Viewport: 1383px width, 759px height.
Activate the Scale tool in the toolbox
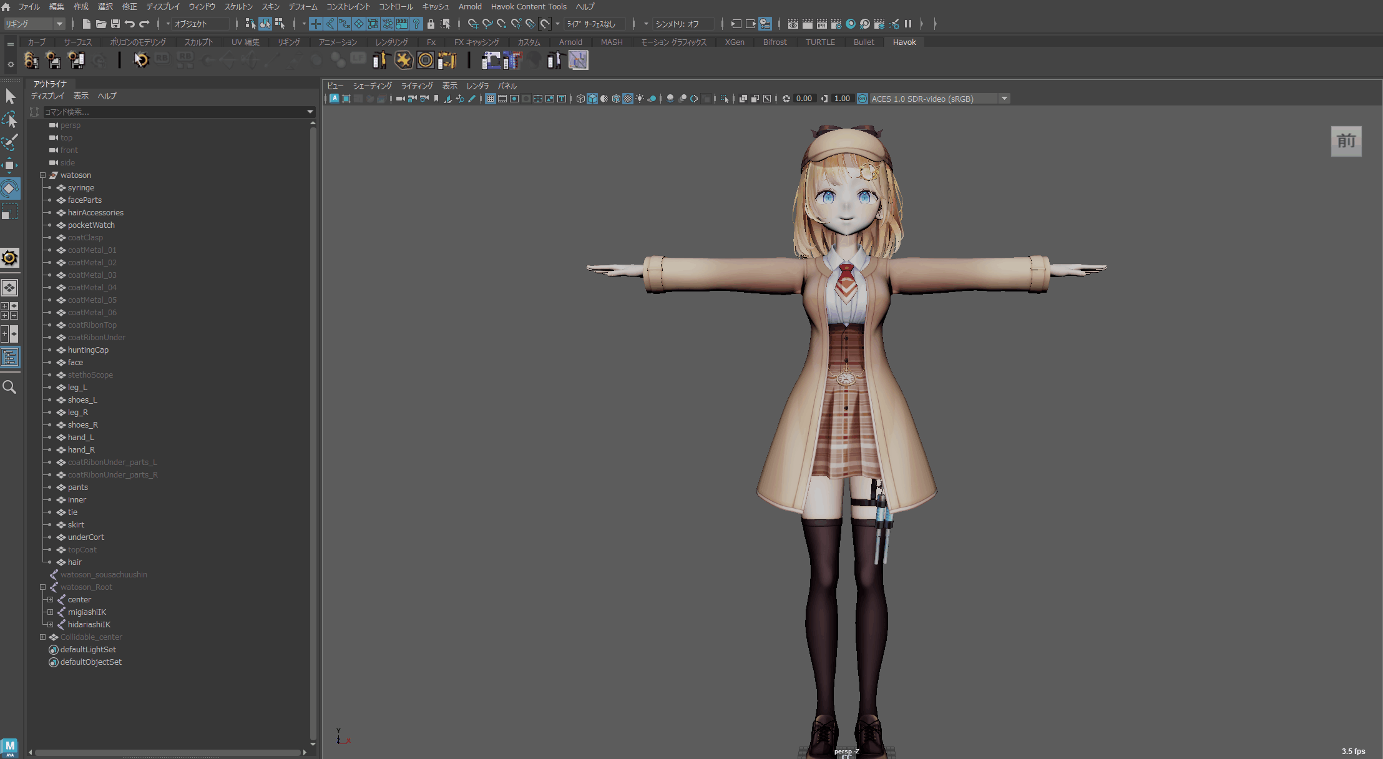click(10, 212)
